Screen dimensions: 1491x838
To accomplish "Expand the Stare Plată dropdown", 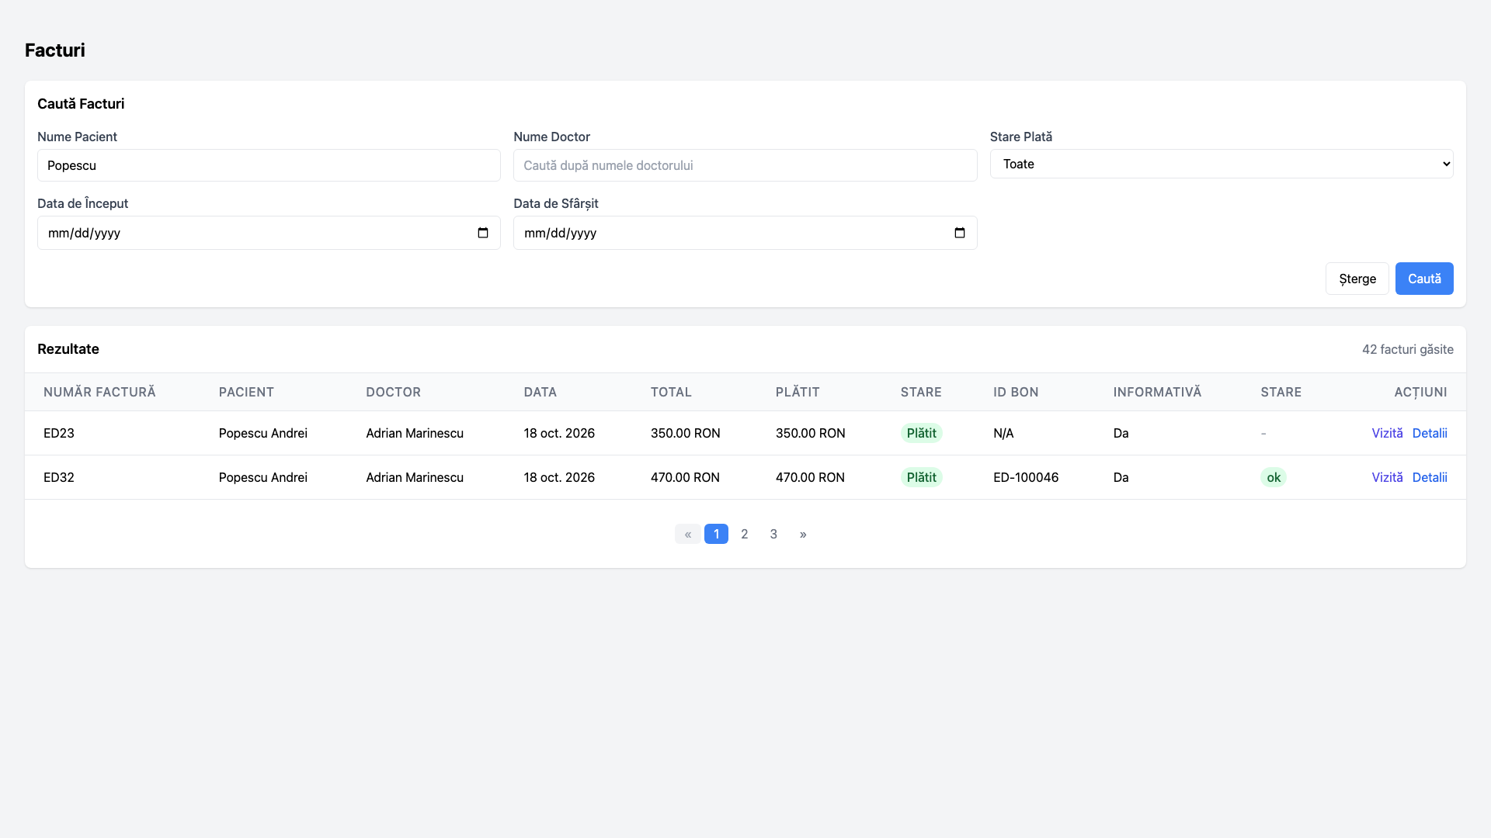I will click(1222, 164).
